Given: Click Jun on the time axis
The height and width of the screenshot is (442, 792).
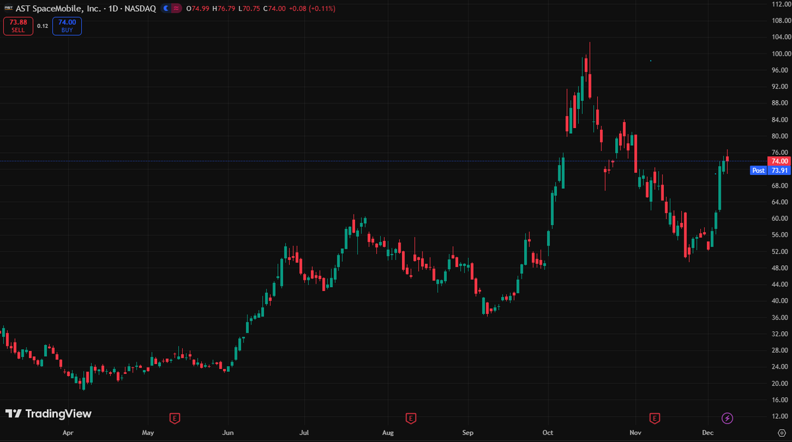Looking at the screenshot, I should 228,433.
